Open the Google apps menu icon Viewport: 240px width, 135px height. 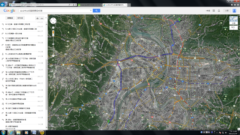tap(214, 10)
